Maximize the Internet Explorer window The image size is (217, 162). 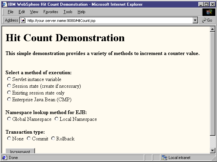[x=206, y=4]
